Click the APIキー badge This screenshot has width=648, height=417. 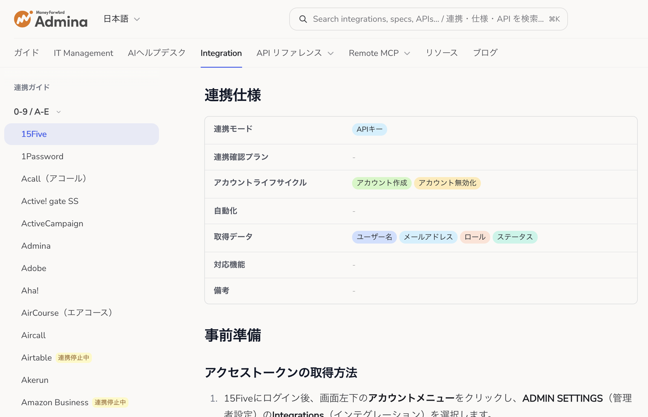pos(369,129)
